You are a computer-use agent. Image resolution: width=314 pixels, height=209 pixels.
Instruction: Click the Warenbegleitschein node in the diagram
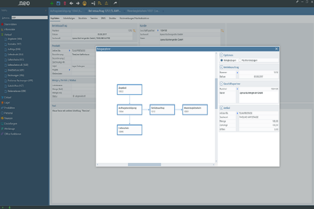coord(195,110)
